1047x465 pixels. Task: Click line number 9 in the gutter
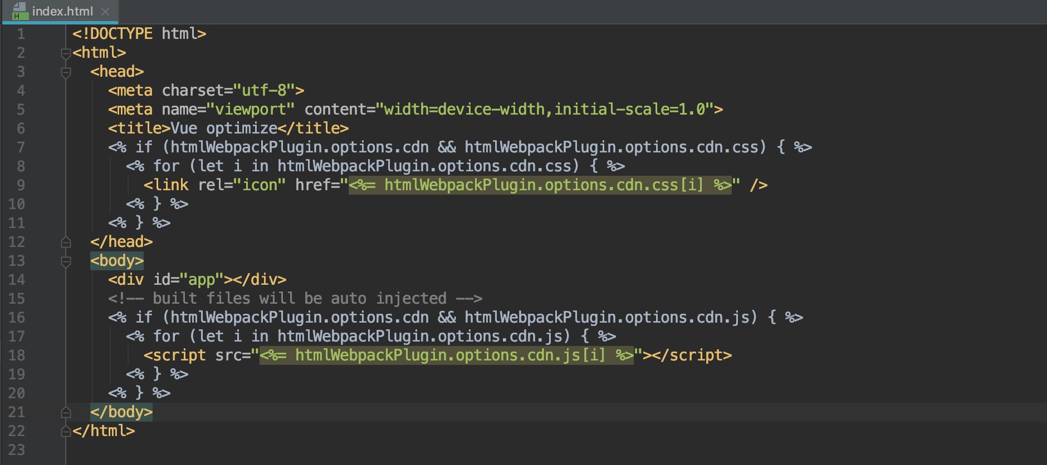coord(21,185)
